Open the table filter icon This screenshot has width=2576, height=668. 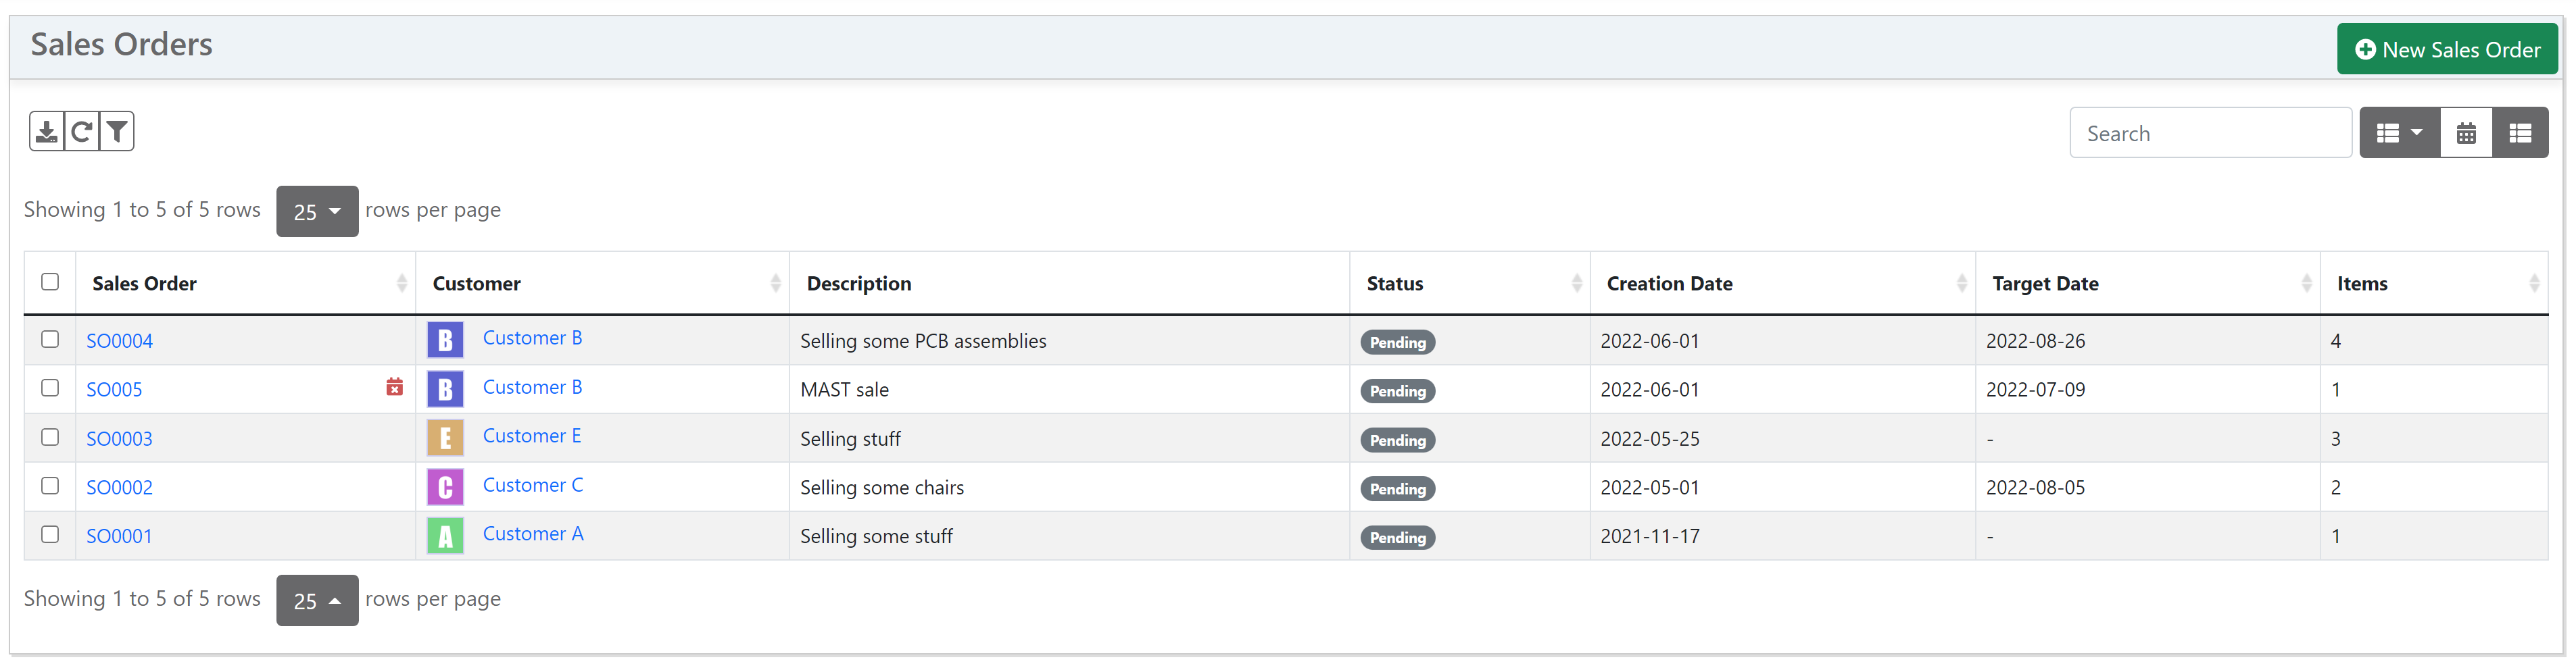[117, 132]
